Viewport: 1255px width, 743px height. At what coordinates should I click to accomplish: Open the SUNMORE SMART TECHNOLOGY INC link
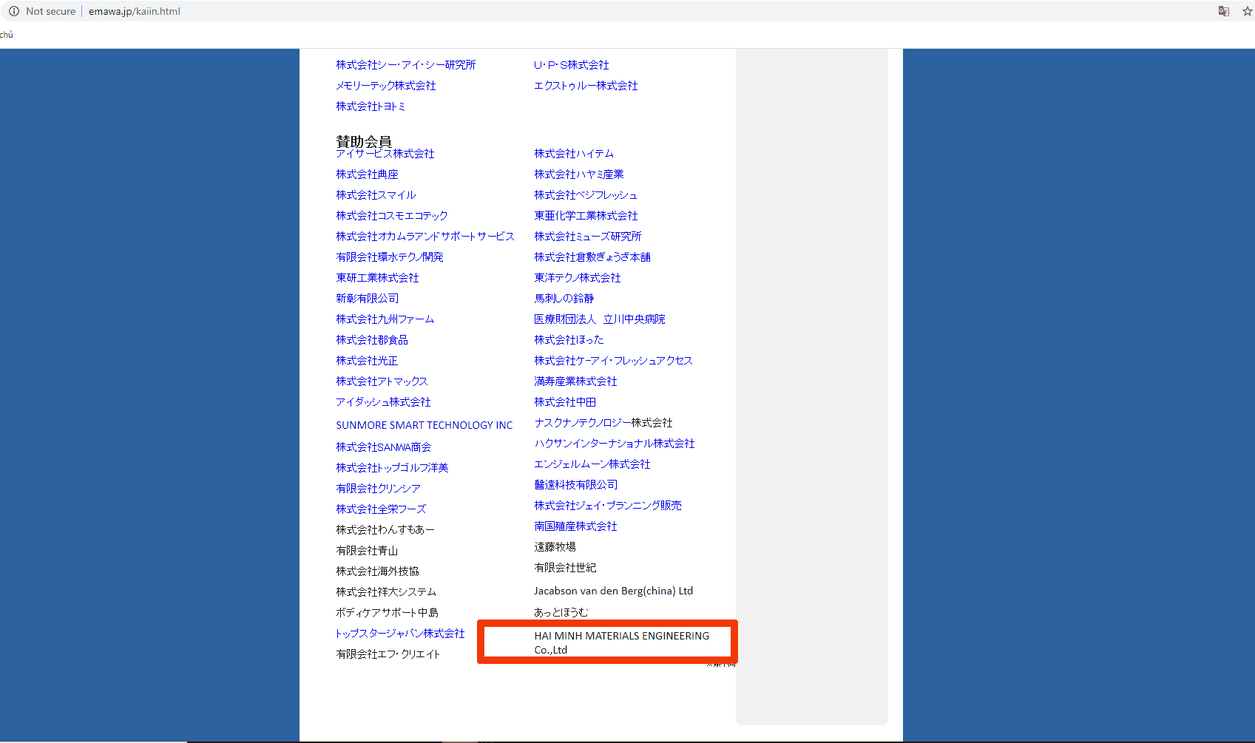[x=424, y=425]
